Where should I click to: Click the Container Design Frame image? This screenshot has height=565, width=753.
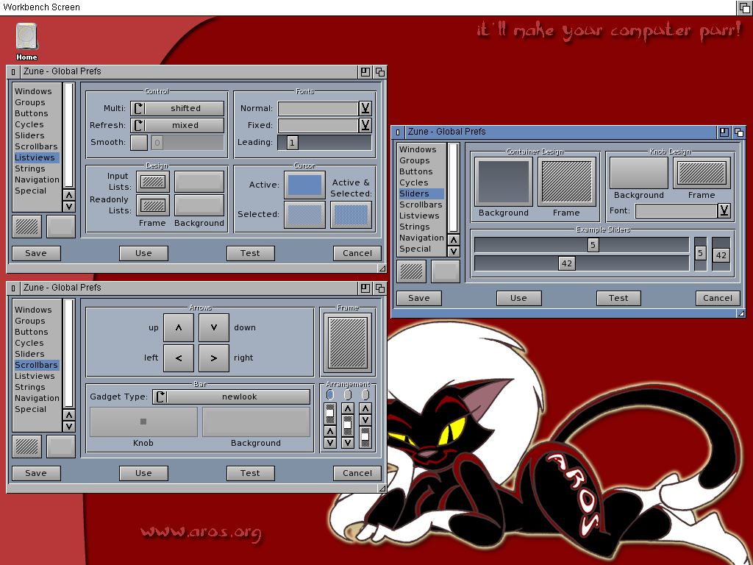point(567,182)
